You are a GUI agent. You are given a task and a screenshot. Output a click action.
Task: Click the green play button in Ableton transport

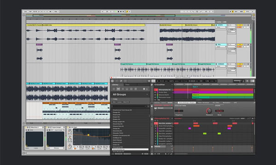point(116,11)
